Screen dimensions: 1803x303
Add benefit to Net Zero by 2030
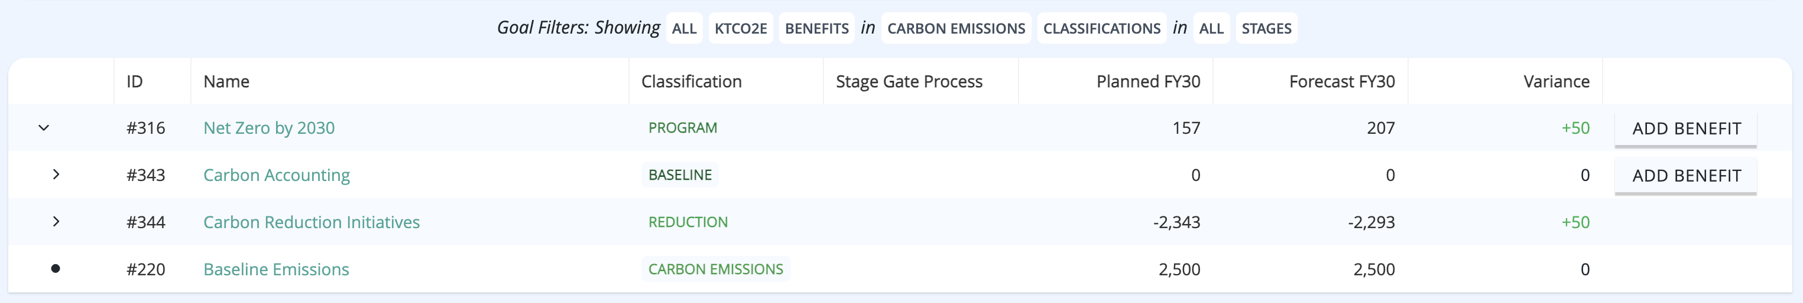click(x=1685, y=129)
